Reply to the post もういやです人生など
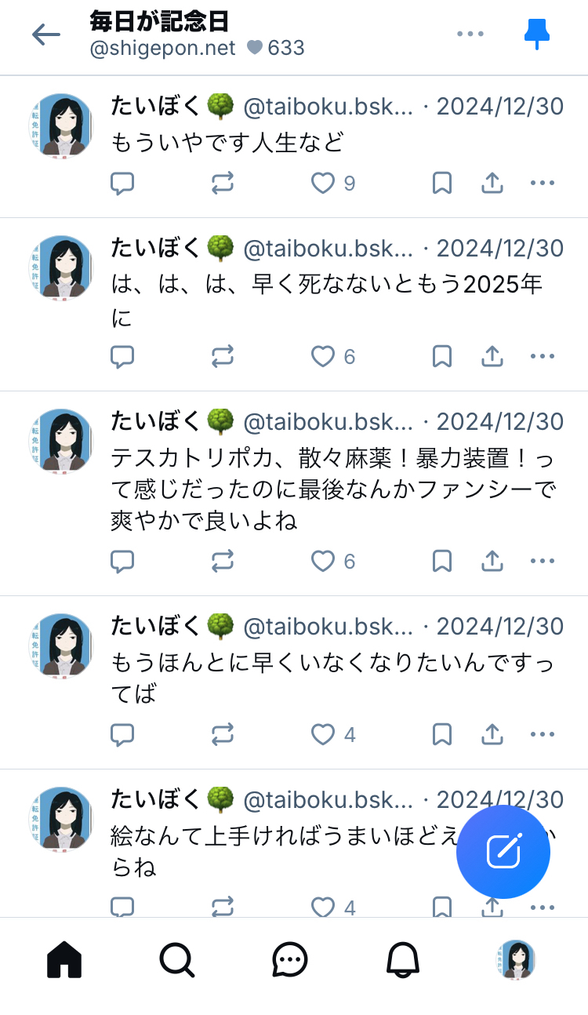Screen dimensions: 588x1015 (122, 184)
